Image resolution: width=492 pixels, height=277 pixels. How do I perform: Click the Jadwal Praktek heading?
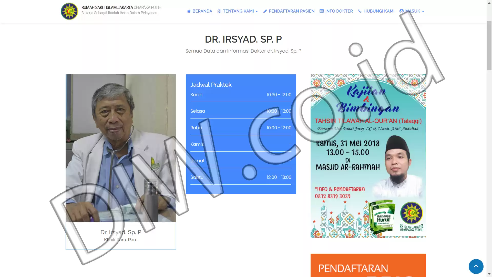211,85
